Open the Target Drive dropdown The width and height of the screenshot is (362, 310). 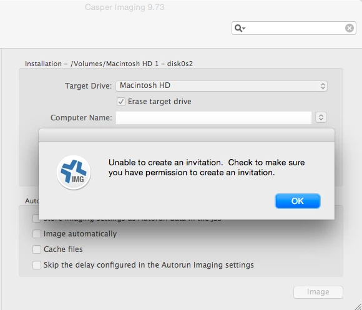(x=222, y=86)
